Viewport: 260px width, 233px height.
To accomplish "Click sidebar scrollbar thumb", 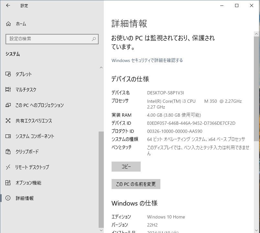I will [101, 180].
